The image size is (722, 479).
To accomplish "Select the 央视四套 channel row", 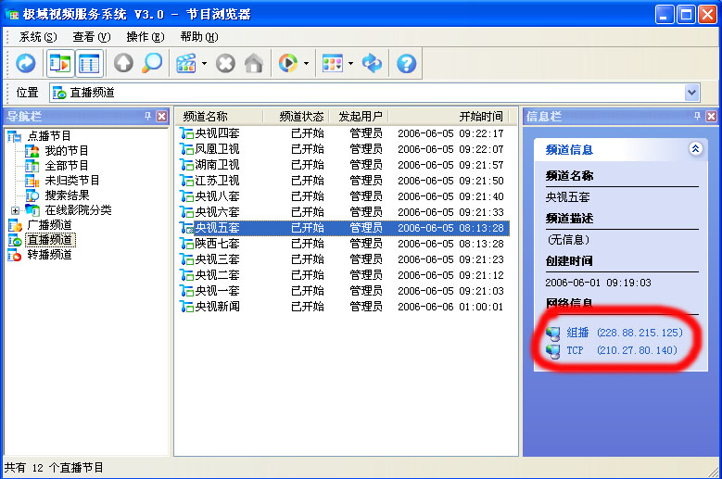I will (344, 133).
